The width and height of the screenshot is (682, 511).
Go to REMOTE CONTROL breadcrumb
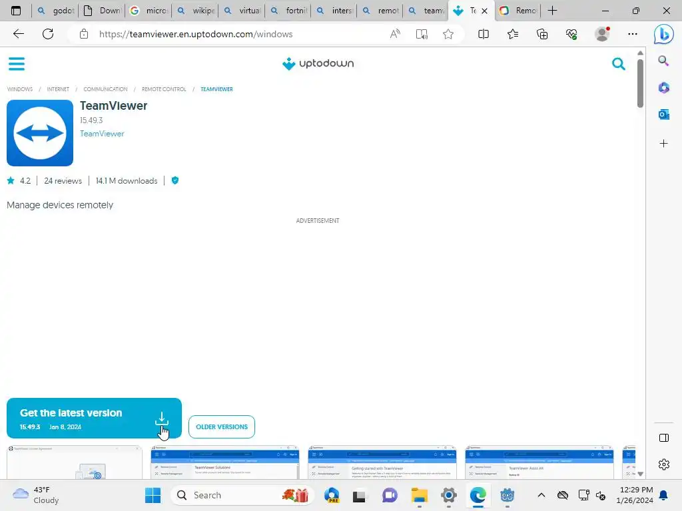[x=164, y=89]
